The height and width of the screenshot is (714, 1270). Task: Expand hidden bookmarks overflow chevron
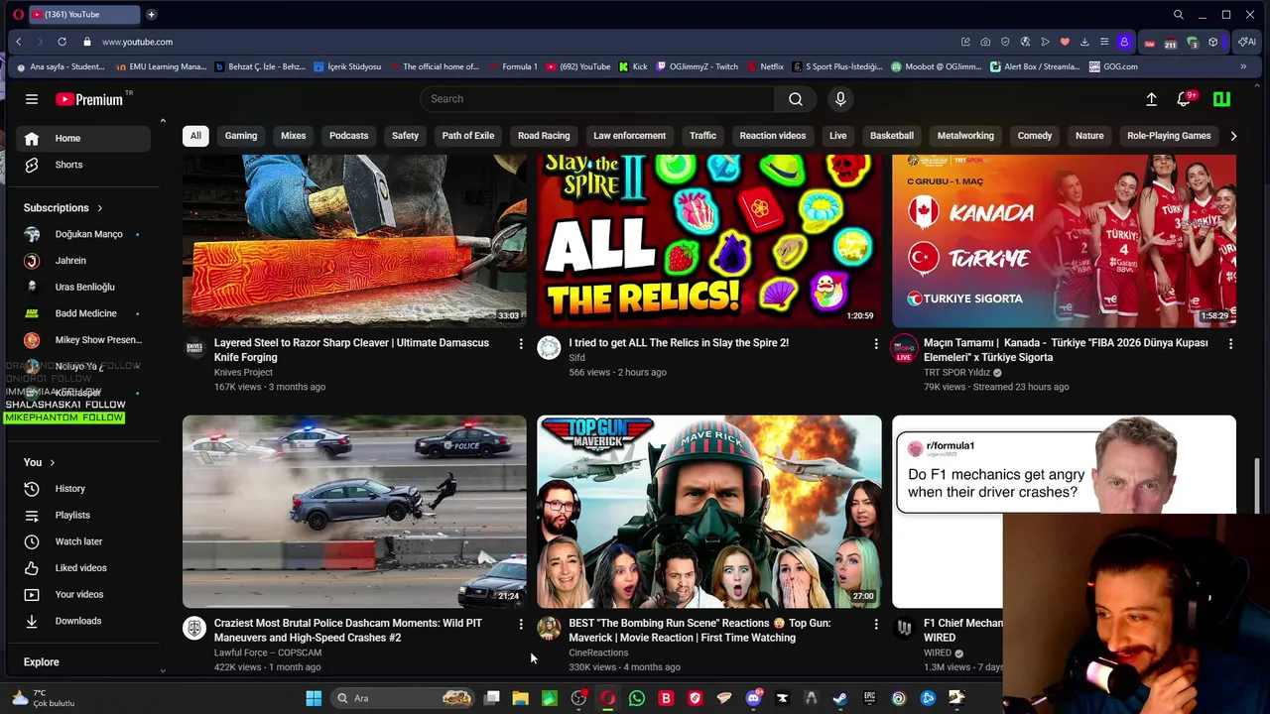1243,66
